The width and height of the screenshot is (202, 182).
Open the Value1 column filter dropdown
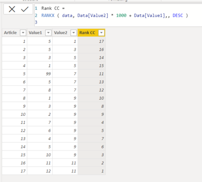(x=48, y=33)
